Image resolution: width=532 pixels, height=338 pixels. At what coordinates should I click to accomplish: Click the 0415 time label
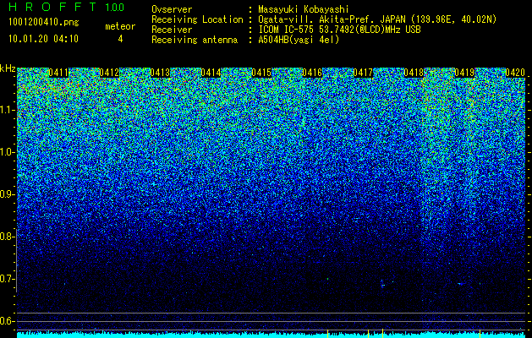[261, 73]
